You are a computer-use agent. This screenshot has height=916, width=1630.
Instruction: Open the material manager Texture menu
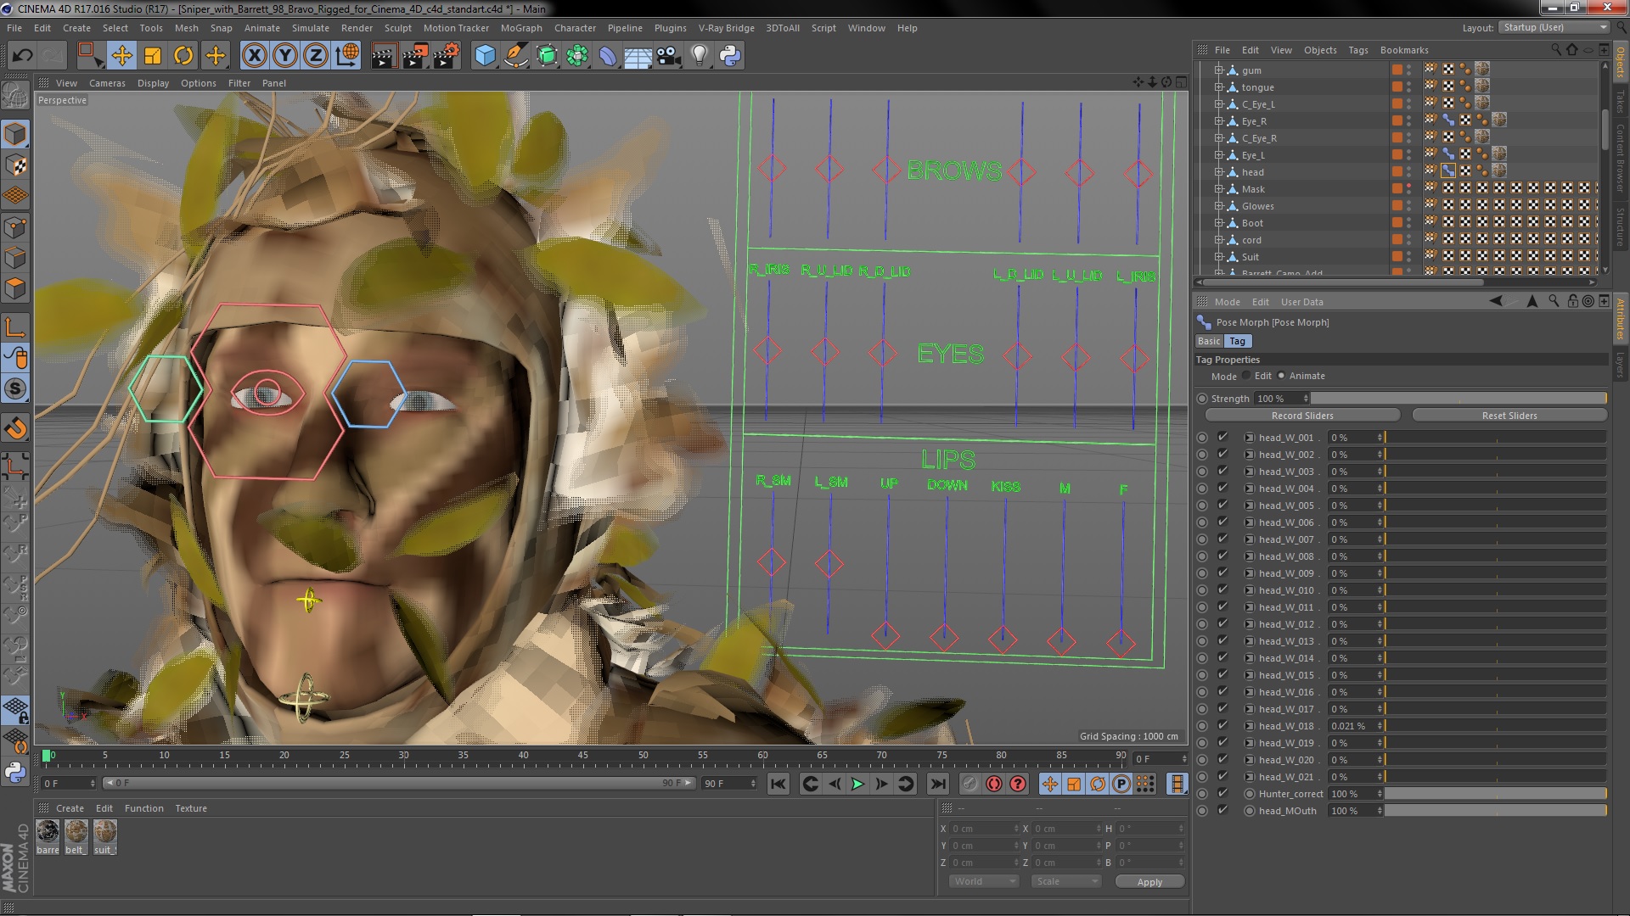tap(191, 808)
